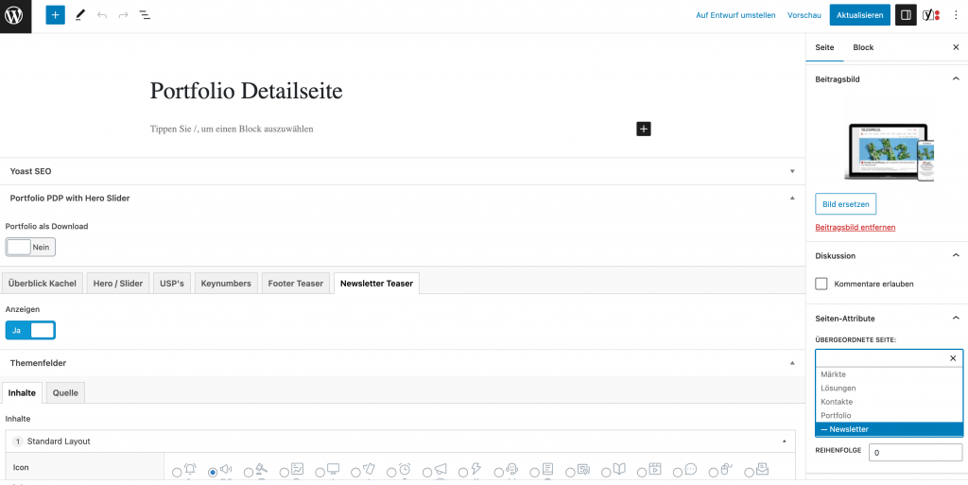The image size is (968, 485).
Task: Click the undo arrow icon
Action: tap(102, 15)
